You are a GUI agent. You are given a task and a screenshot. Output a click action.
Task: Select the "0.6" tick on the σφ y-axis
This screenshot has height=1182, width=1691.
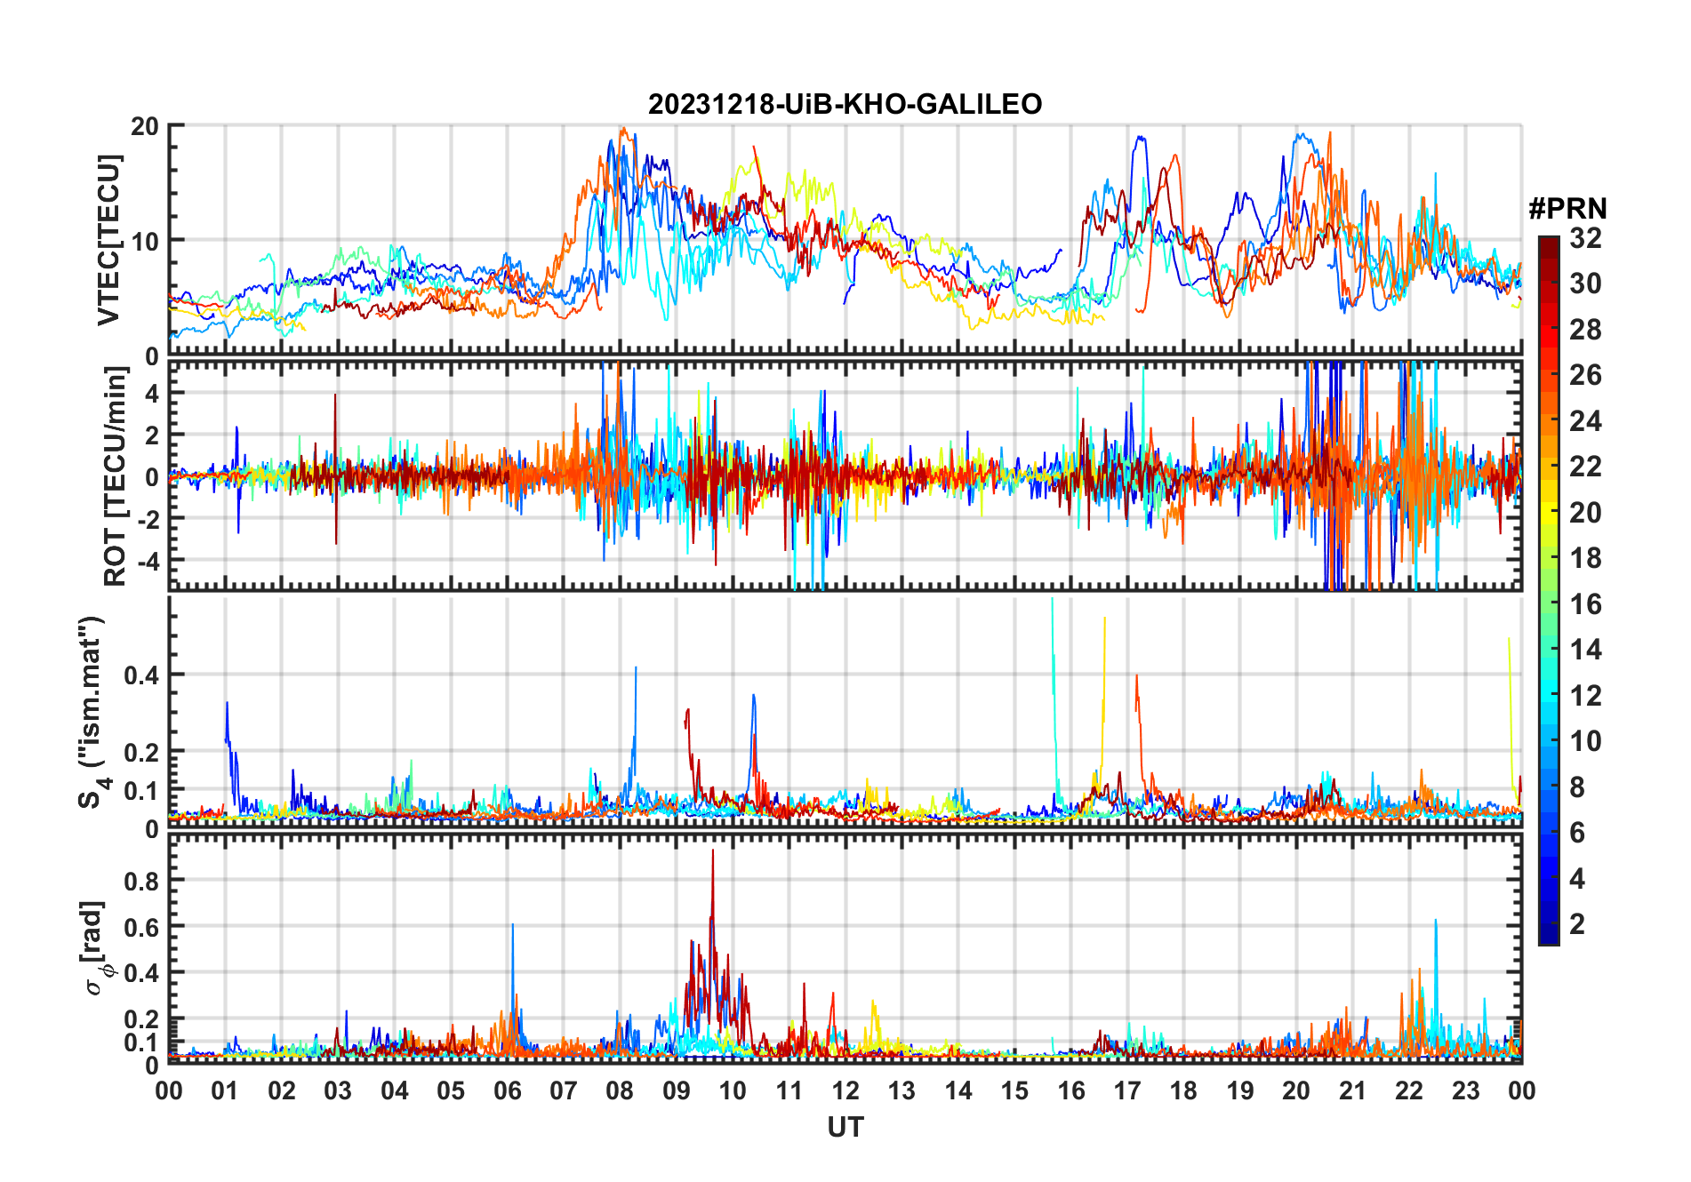coord(142,927)
